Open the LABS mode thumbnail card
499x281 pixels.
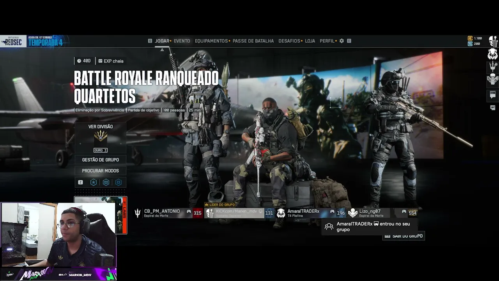(101, 215)
